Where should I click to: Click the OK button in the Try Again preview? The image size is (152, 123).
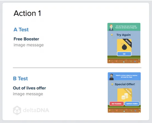(x=124, y=54)
